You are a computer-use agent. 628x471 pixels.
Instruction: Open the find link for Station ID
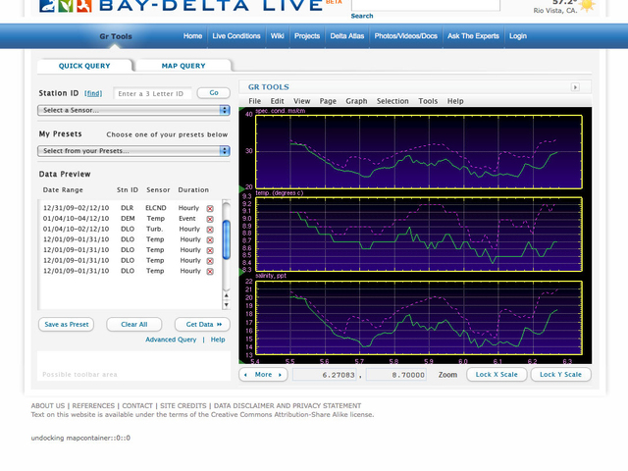coord(93,93)
